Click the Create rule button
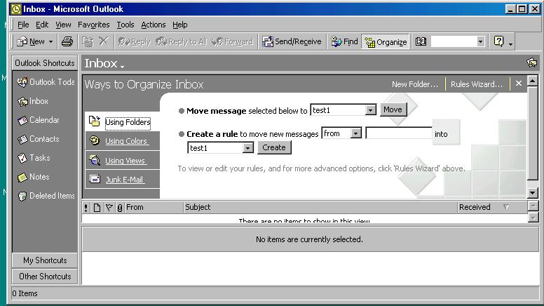This screenshot has height=306, width=544. pyautogui.click(x=274, y=147)
